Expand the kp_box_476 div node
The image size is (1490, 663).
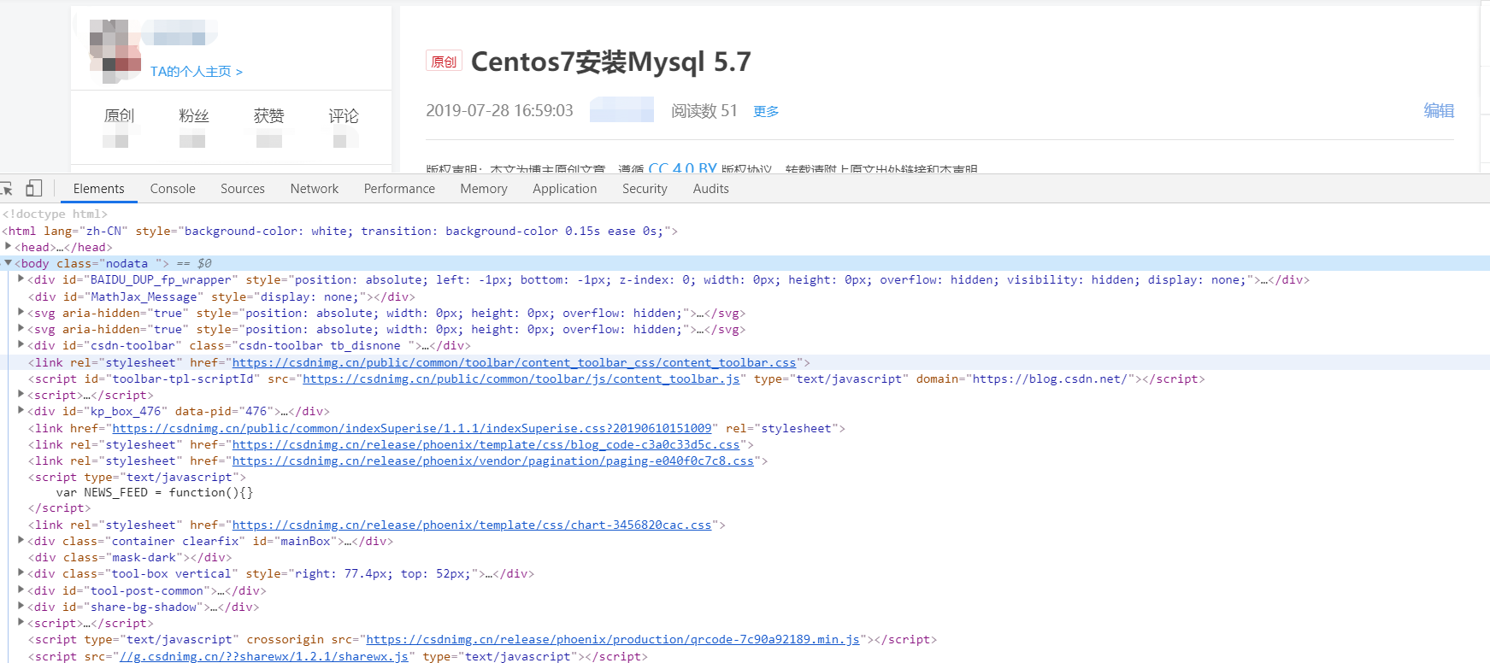pyautogui.click(x=21, y=411)
